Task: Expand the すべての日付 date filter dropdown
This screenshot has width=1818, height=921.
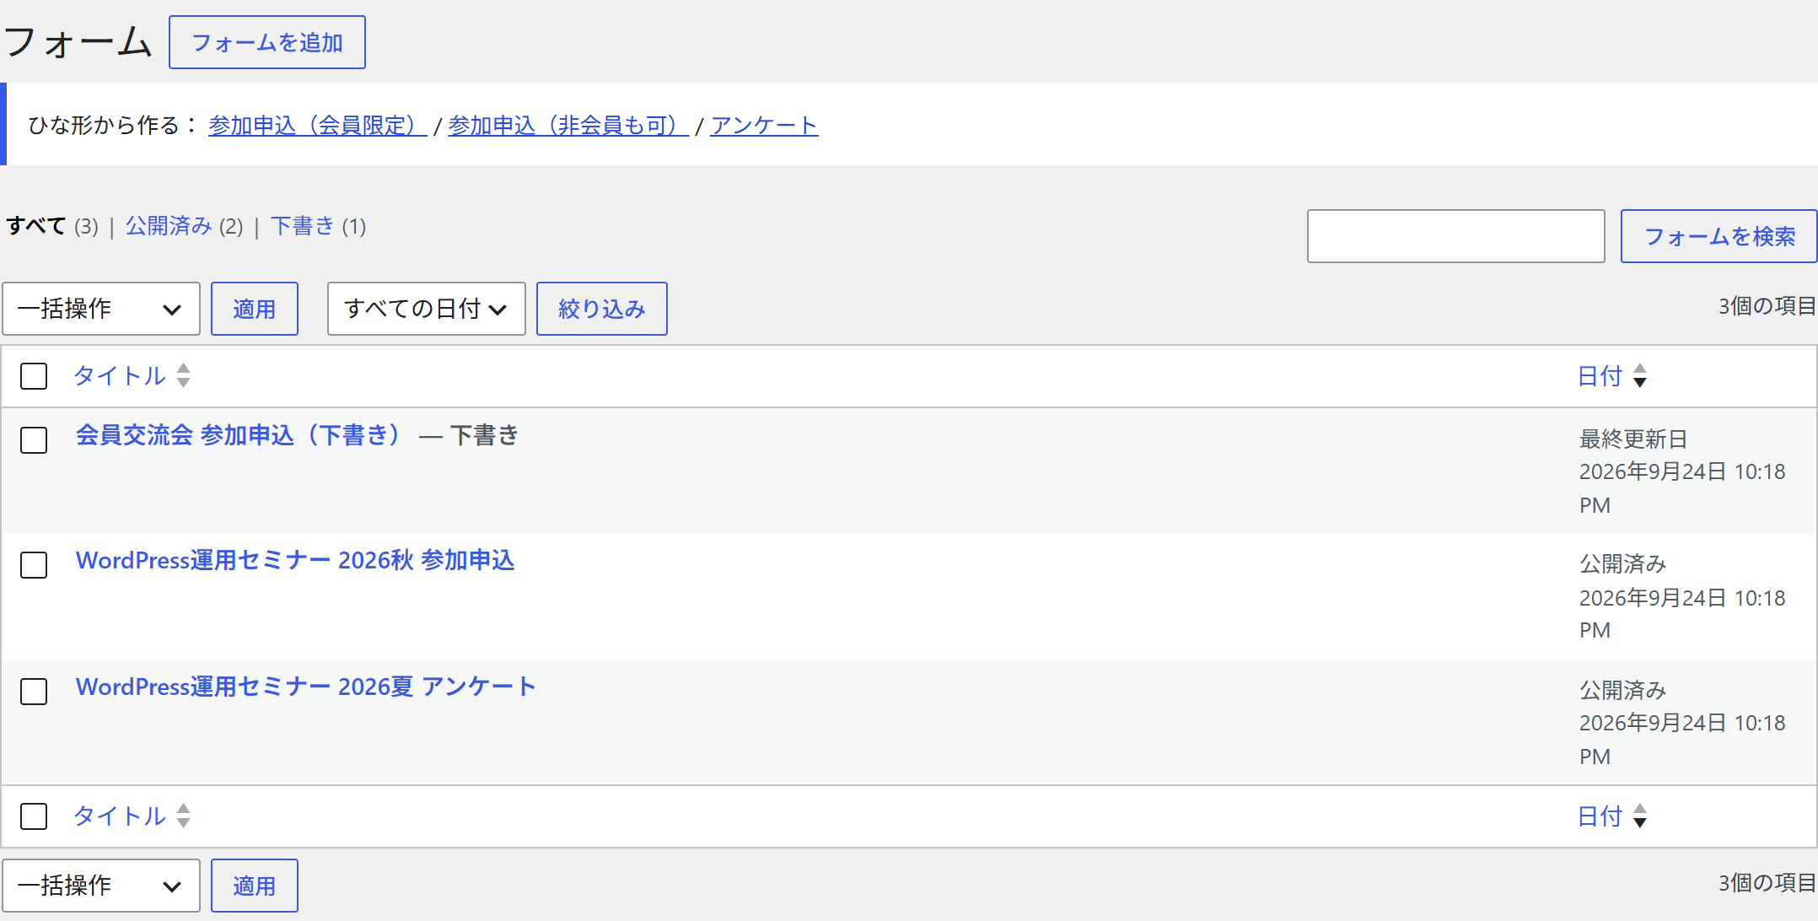Action: click(x=427, y=309)
